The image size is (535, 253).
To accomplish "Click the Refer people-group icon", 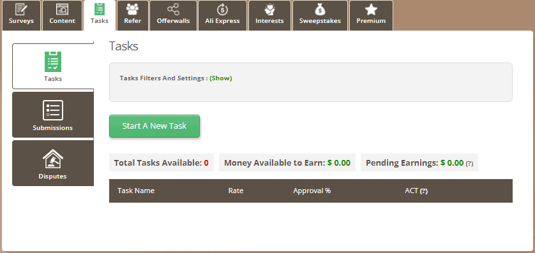I will tap(132, 9).
